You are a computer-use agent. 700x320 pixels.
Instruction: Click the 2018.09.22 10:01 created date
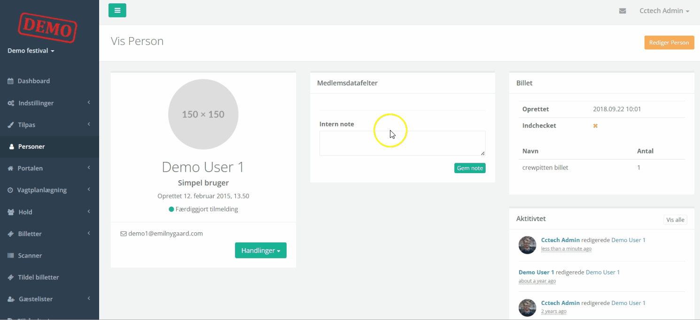point(617,109)
